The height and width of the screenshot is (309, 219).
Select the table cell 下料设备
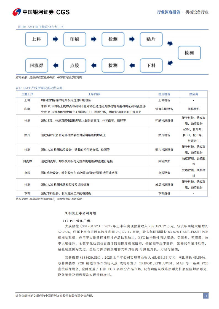pos(164,193)
